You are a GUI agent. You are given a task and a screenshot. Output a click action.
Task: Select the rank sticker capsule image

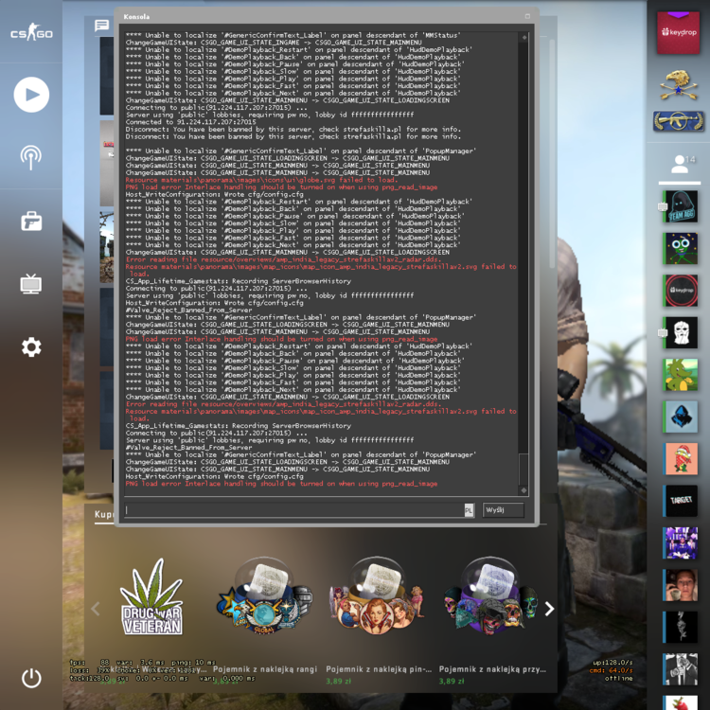coord(264,596)
